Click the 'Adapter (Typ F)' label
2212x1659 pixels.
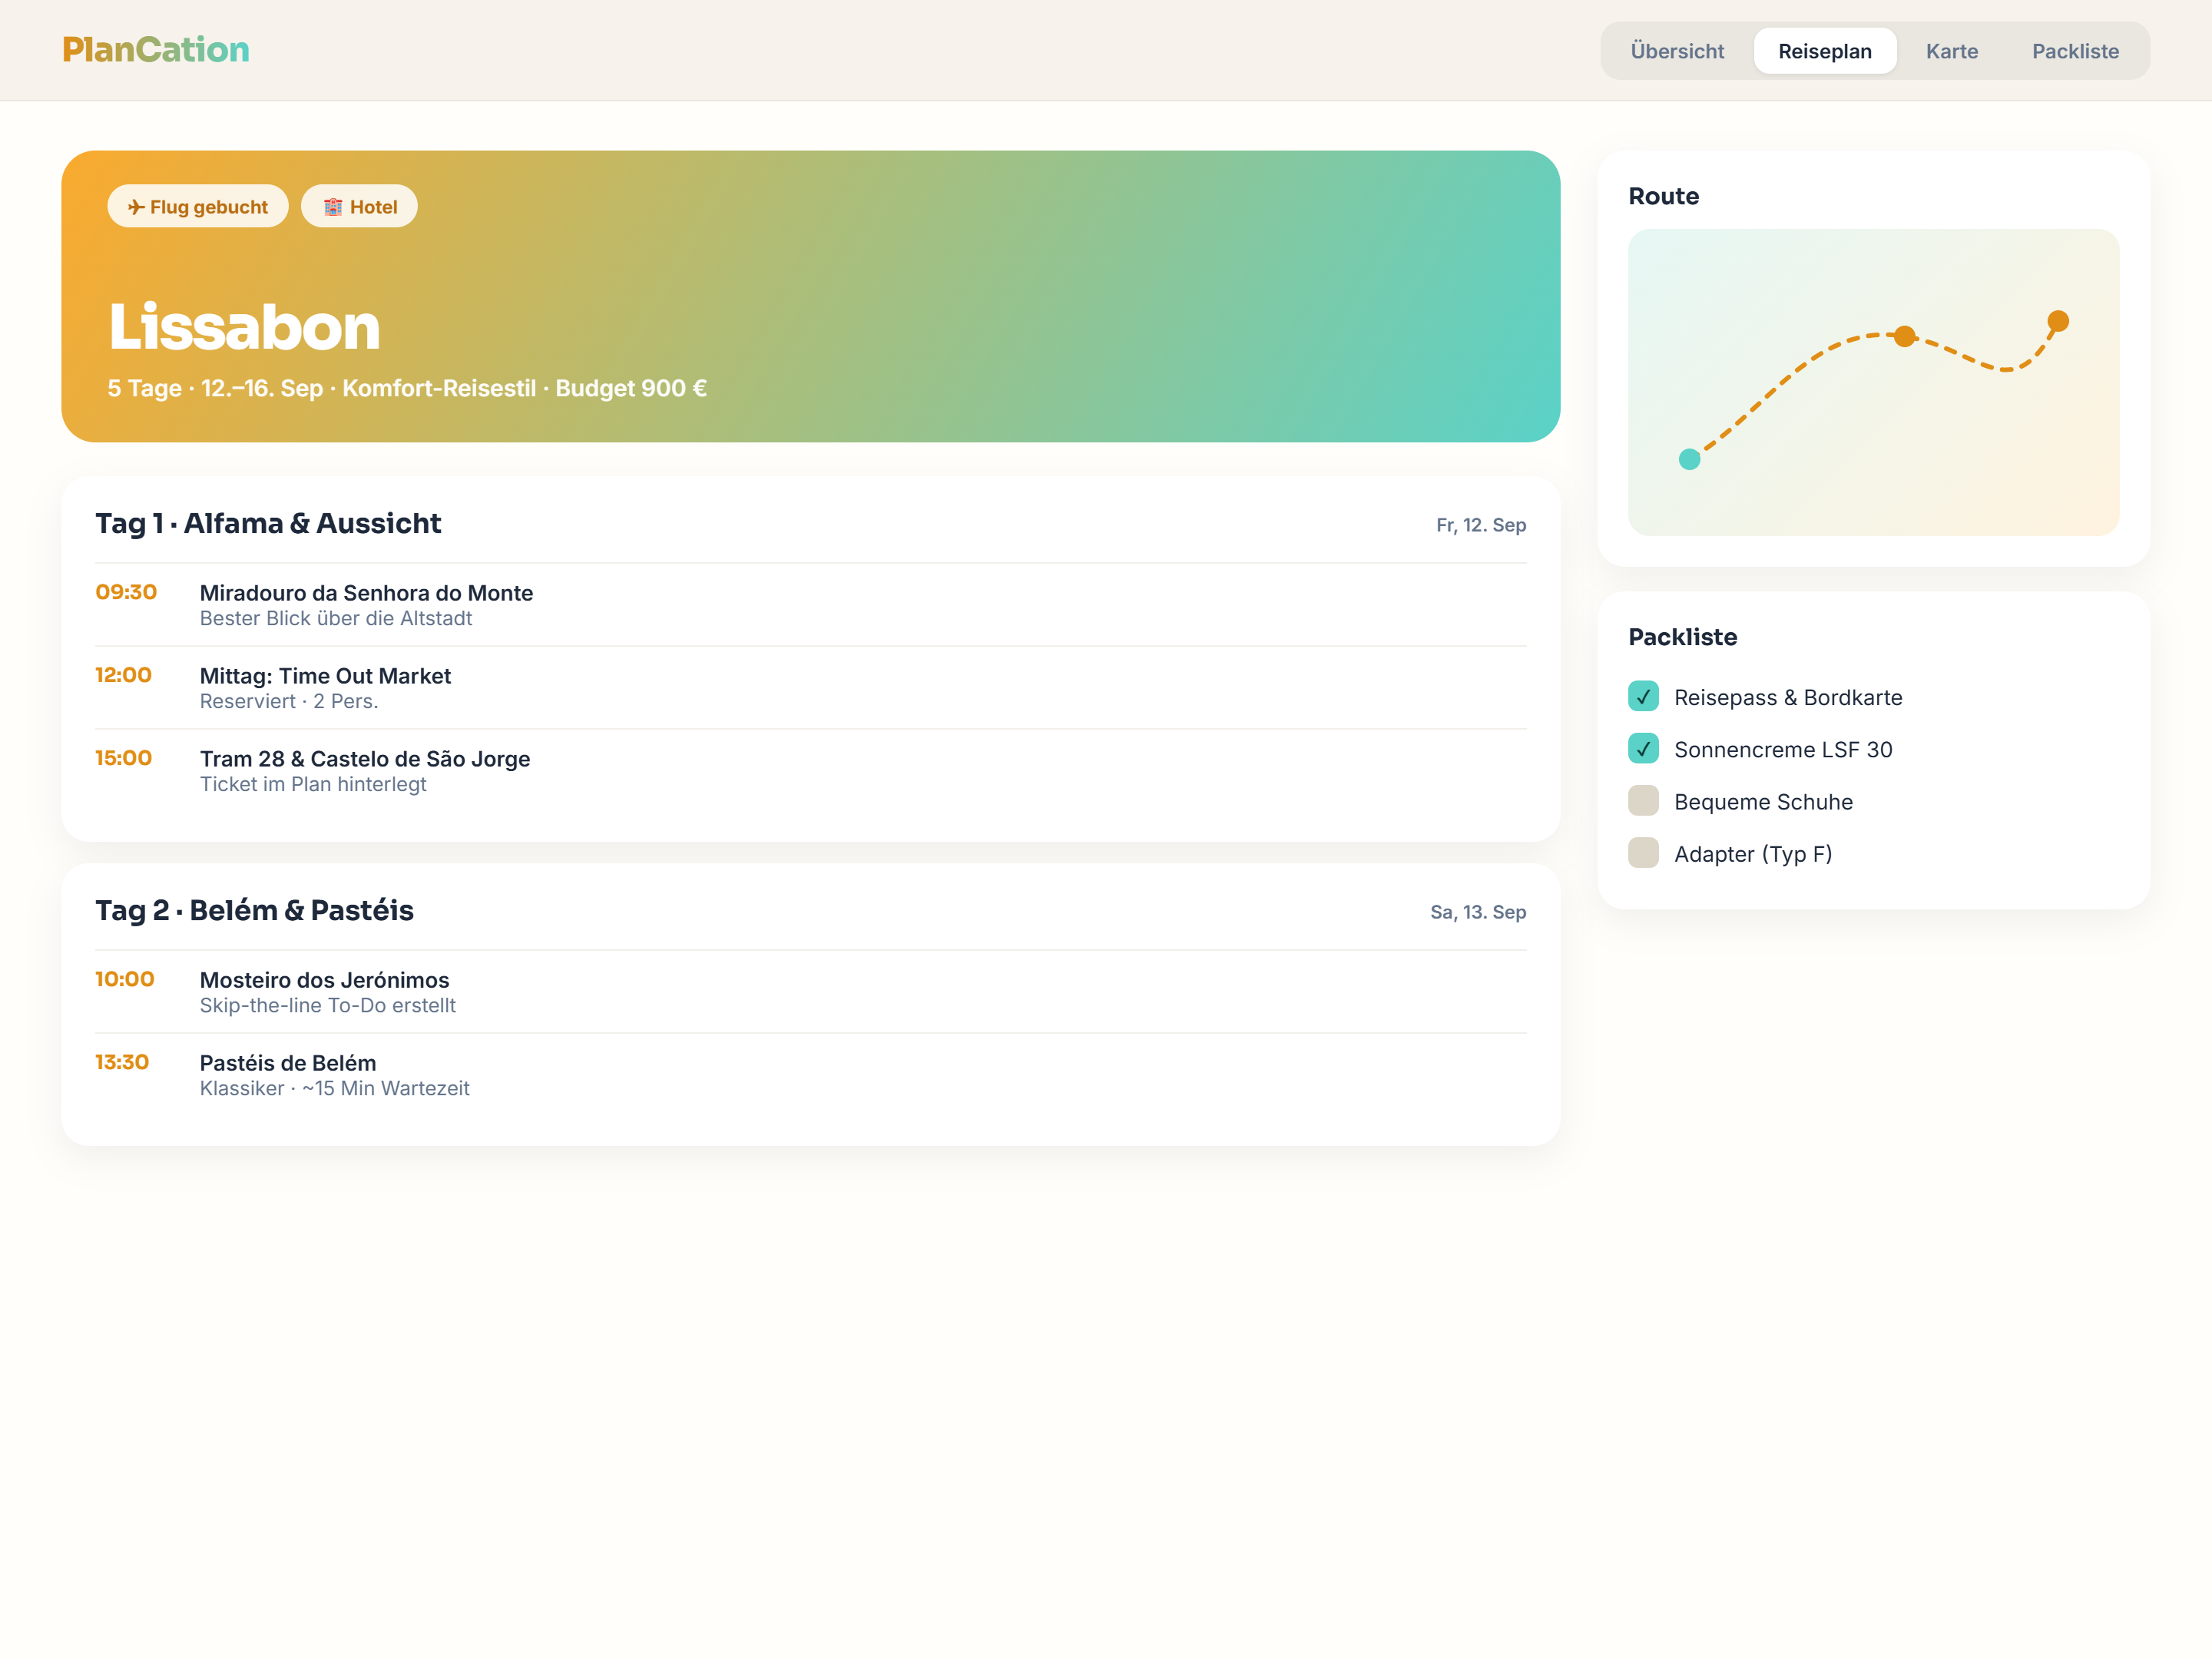click(1753, 854)
